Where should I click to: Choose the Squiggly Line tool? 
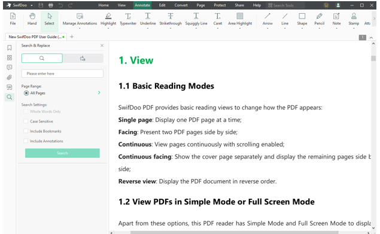[x=196, y=19]
